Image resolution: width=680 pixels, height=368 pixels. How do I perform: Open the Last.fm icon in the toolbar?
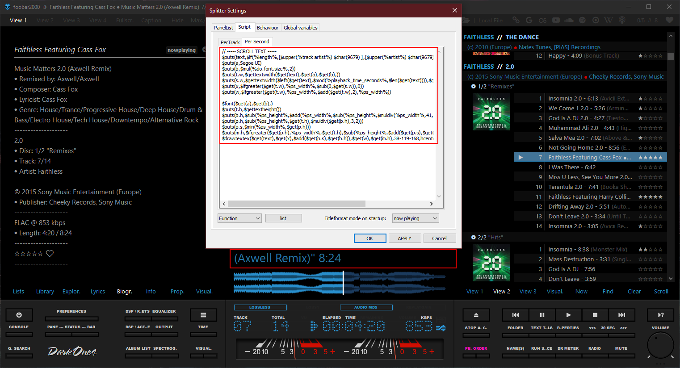coord(542,20)
